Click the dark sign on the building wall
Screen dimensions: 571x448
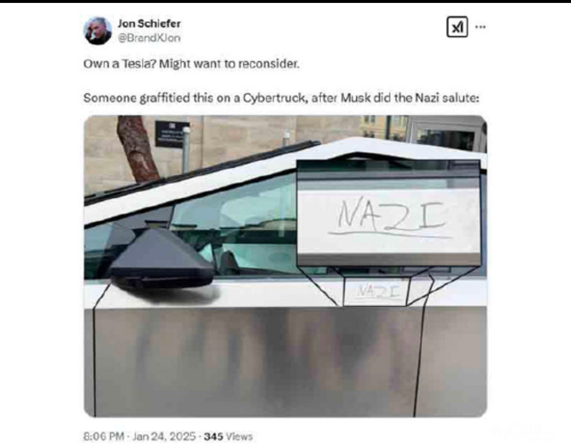(172, 134)
